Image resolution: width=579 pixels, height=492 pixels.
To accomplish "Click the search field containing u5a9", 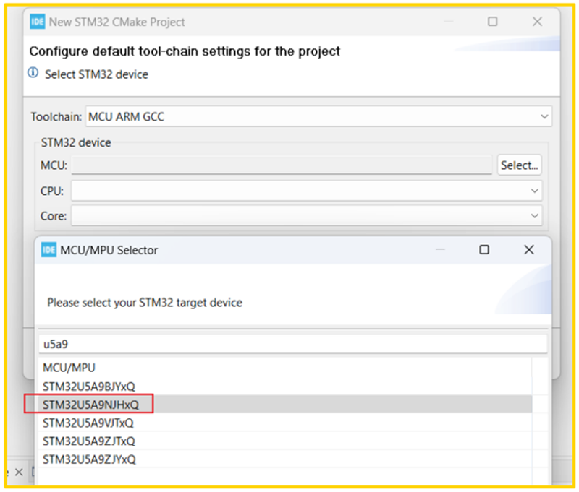I will pyautogui.click(x=293, y=344).
